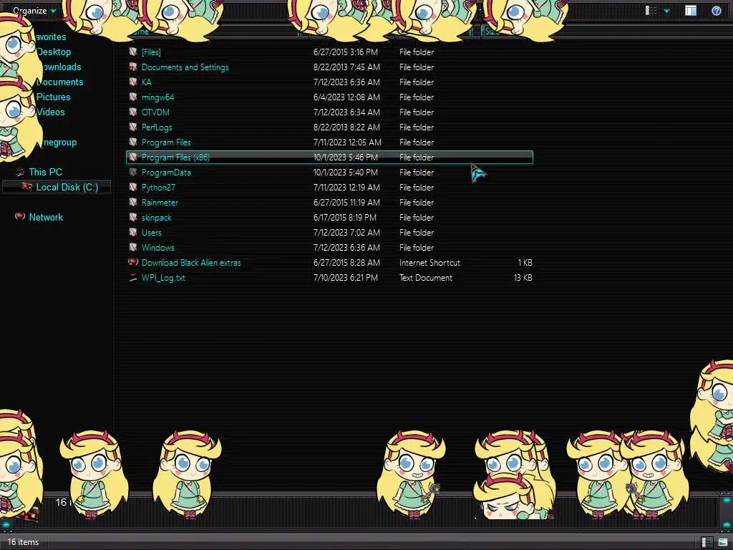Click the Program Files folder icon
733x550 pixels.
[x=133, y=142]
